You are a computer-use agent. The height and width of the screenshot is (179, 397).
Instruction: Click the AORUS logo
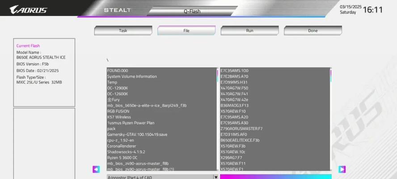pyautogui.click(x=28, y=10)
